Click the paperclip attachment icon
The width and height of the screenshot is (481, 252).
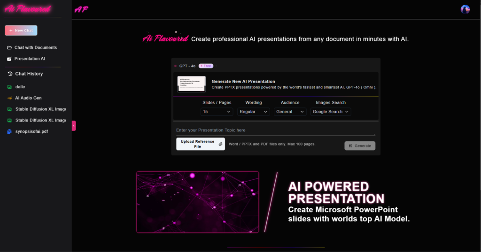tap(220, 144)
